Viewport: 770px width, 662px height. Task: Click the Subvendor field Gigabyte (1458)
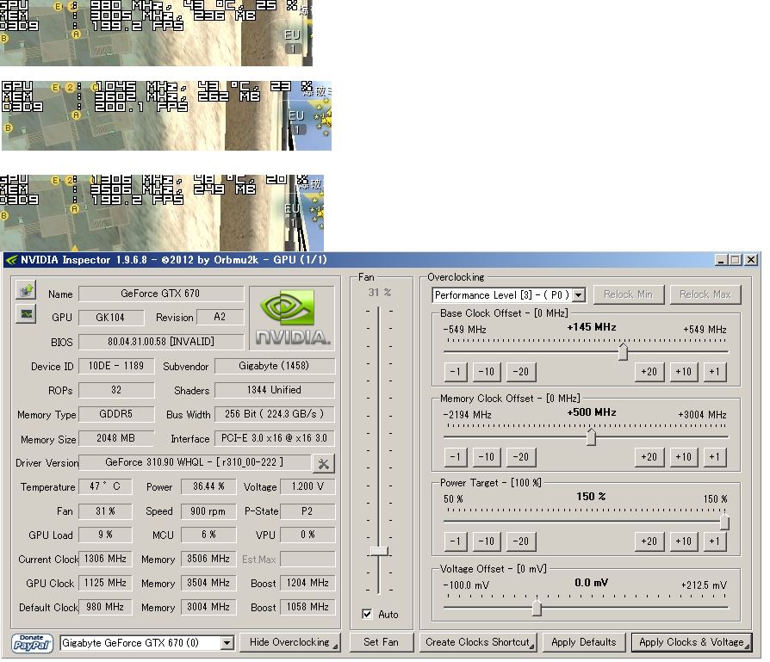click(x=274, y=366)
